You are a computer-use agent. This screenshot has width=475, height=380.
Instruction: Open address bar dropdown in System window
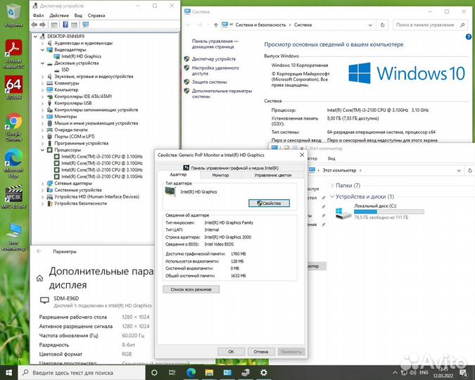coord(370,25)
